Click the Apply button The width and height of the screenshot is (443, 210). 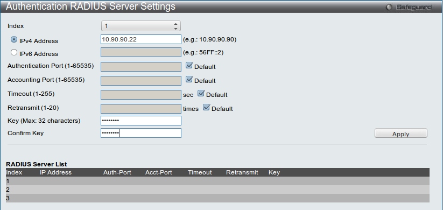coord(401,133)
